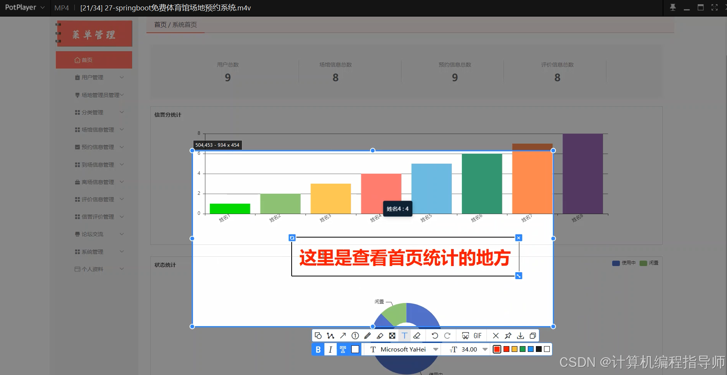
Task: Select the arrow annotation tool
Action: (343, 336)
